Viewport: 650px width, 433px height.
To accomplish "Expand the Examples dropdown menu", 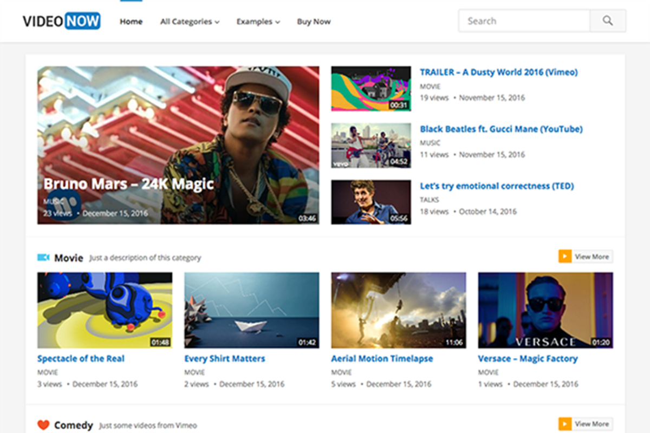I will [x=258, y=22].
